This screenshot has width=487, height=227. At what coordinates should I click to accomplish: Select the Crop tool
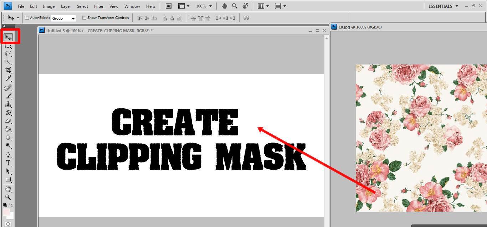click(x=8, y=70)
